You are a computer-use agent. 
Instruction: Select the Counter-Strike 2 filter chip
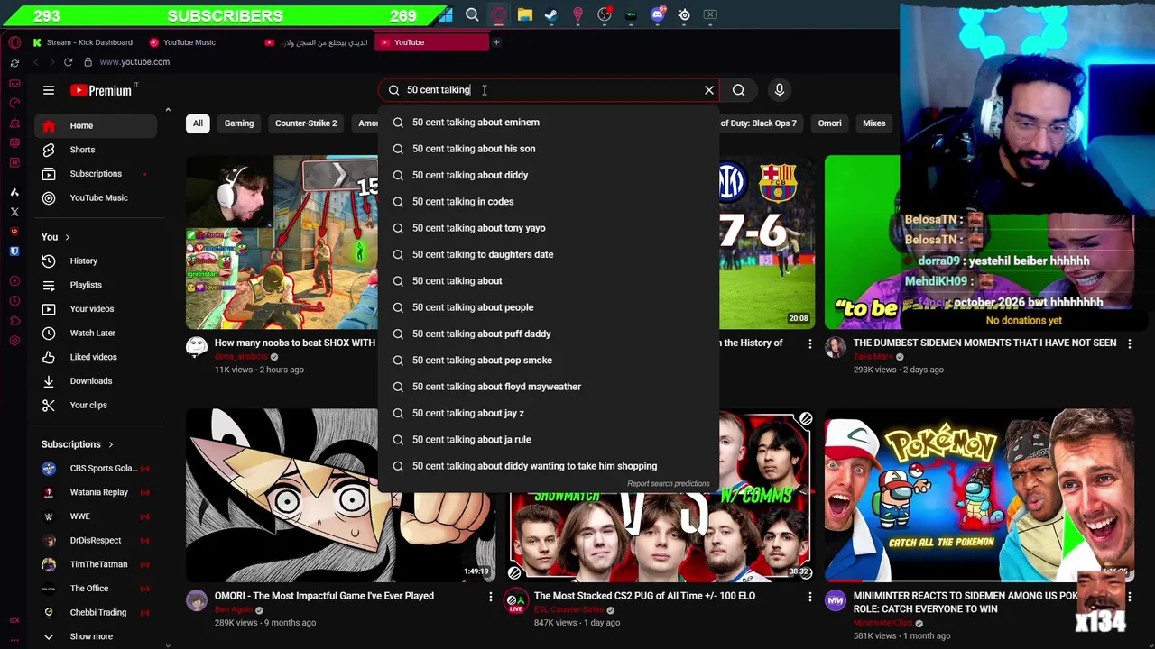(306, 123)
